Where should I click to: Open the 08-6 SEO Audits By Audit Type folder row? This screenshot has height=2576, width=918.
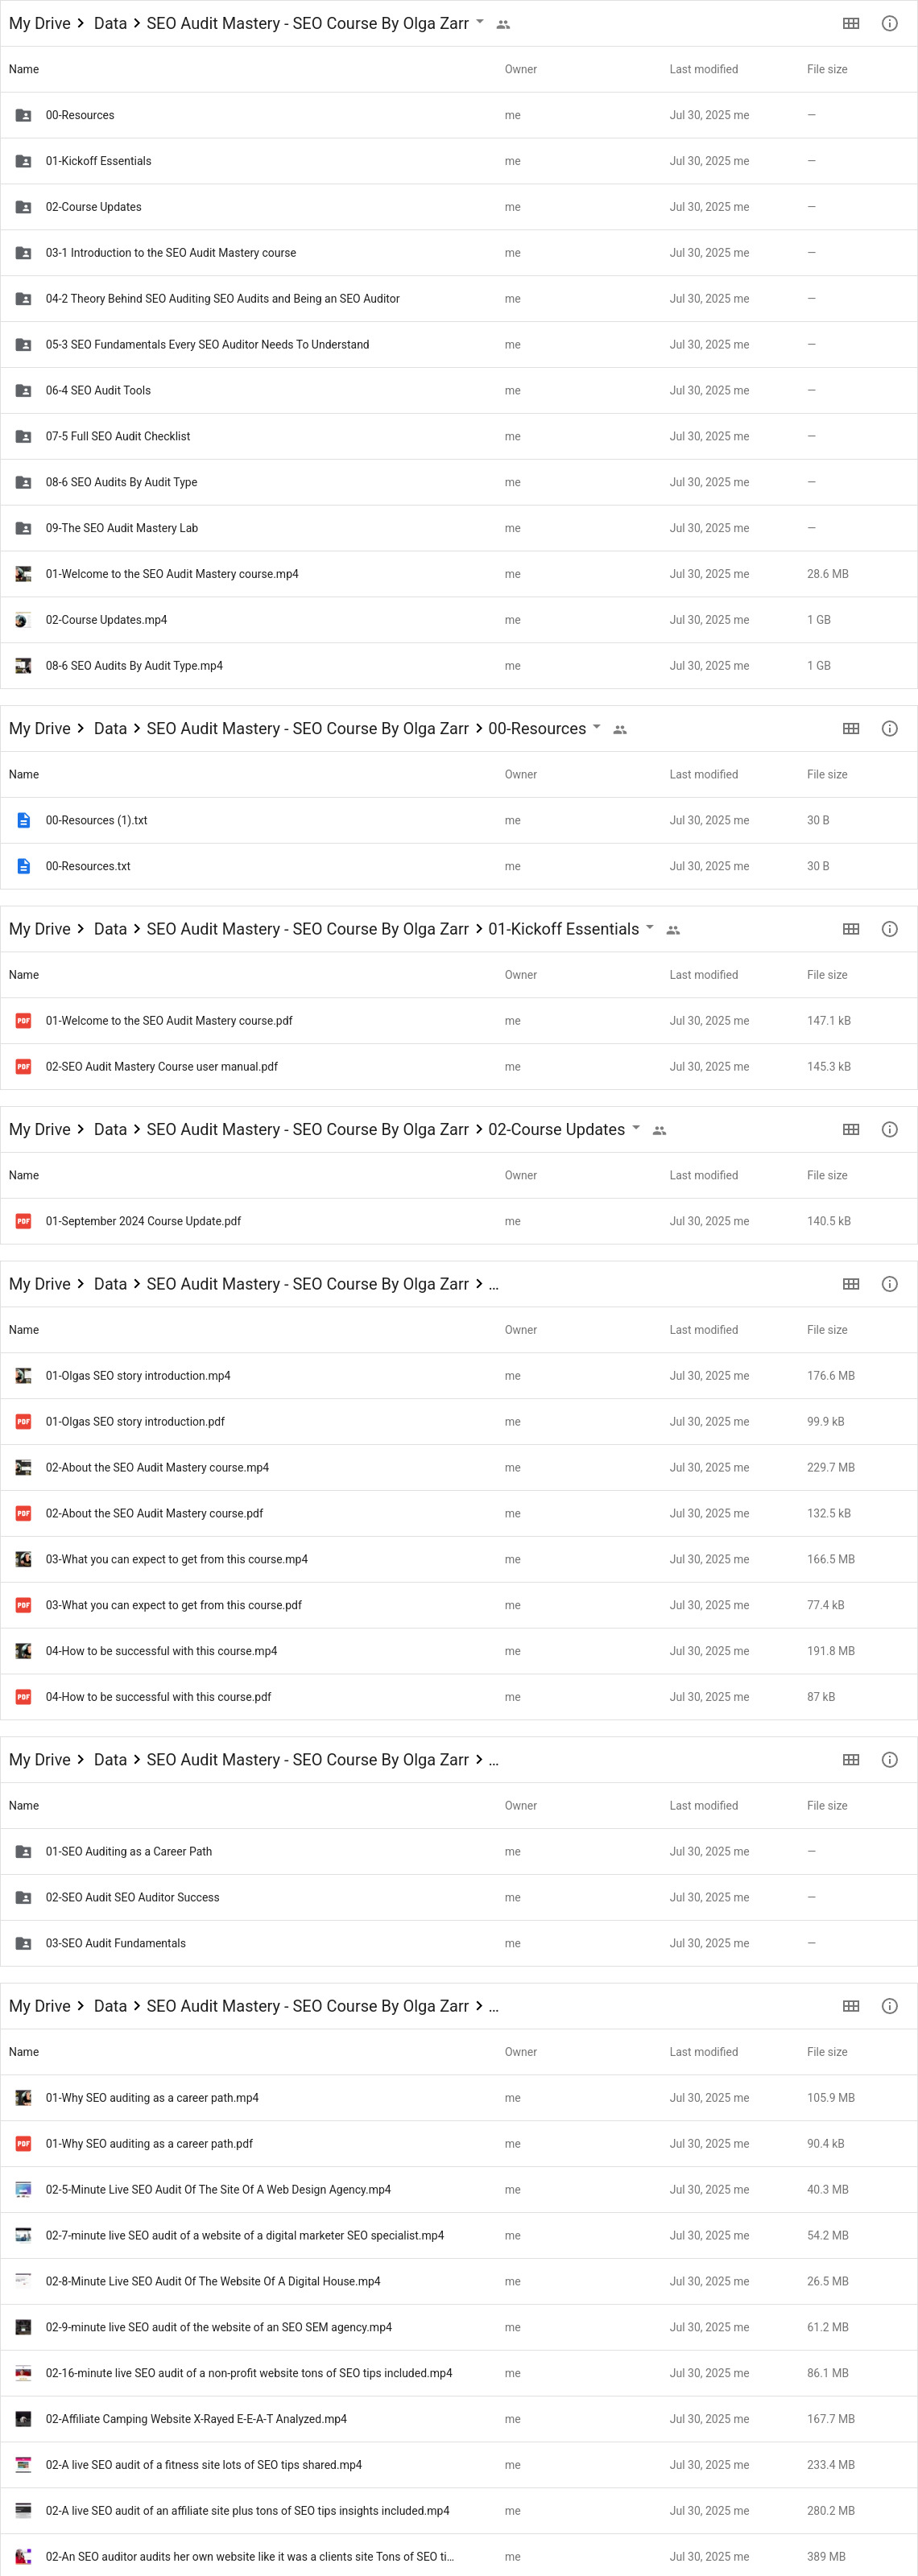(459, 482)
